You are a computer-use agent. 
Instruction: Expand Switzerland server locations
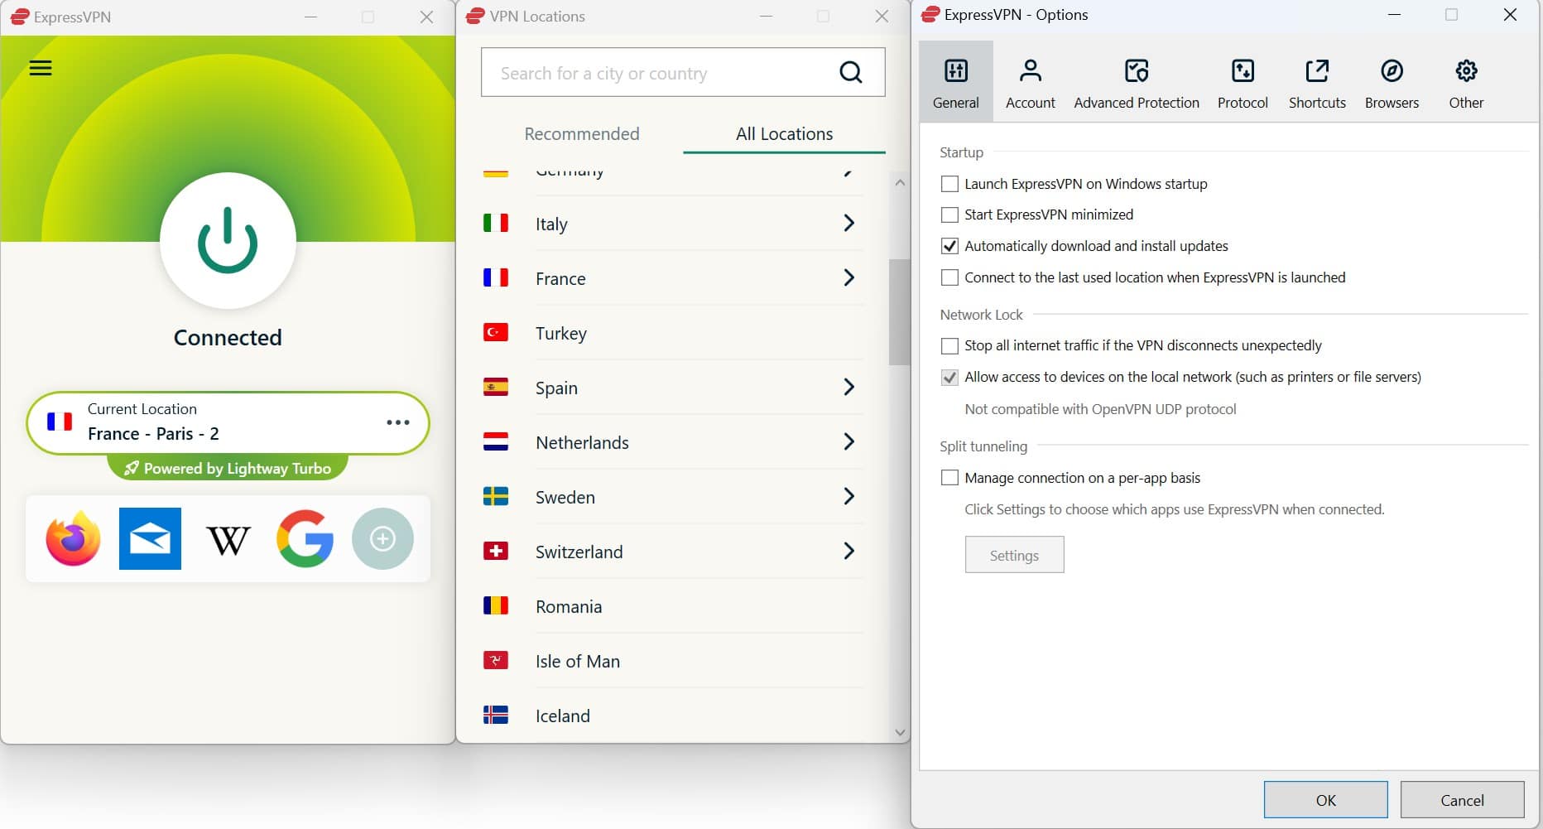(848, 551)
